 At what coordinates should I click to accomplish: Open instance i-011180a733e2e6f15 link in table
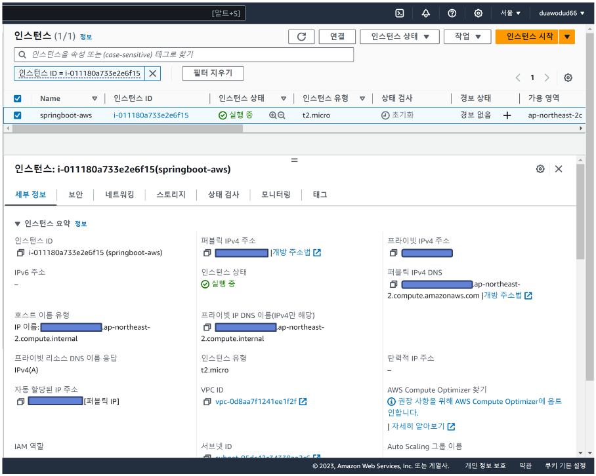(151, 115)
